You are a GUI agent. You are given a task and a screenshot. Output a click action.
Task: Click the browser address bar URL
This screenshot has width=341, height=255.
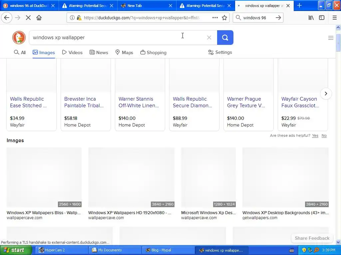142,18
